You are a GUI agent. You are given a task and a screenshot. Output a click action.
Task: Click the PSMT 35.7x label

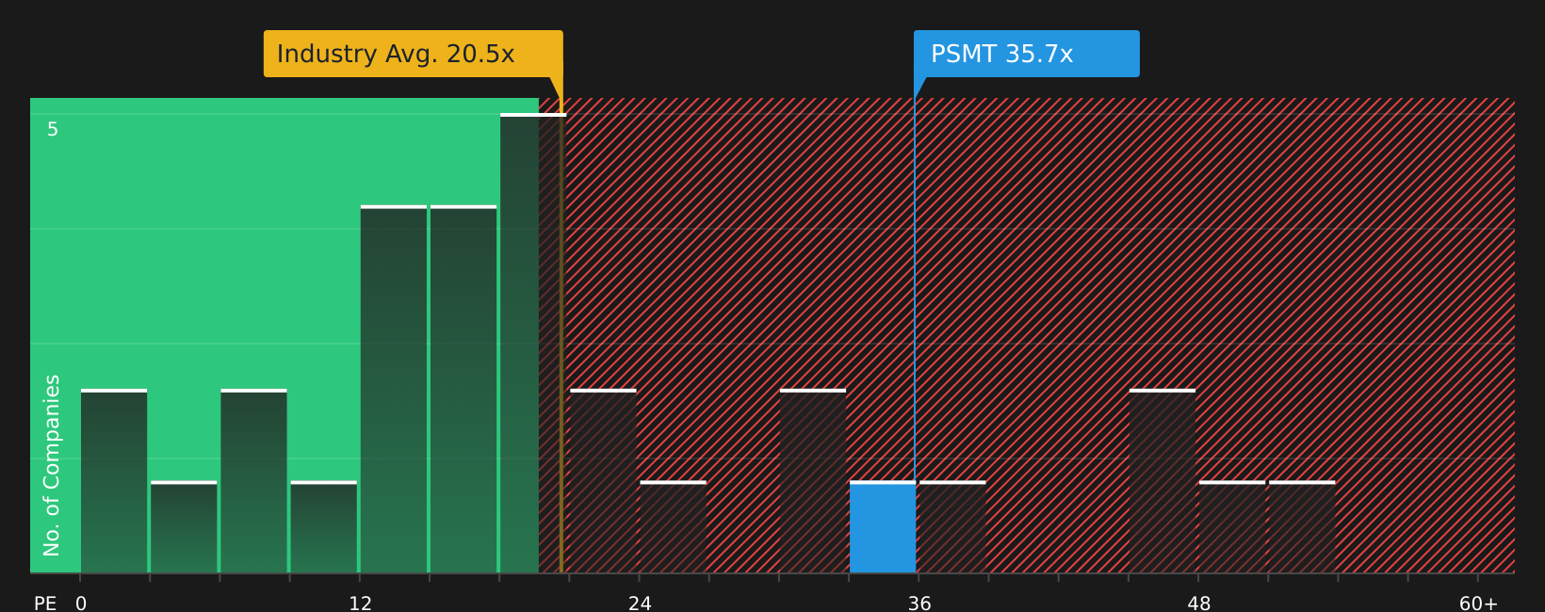click(x=1026, y=54)
